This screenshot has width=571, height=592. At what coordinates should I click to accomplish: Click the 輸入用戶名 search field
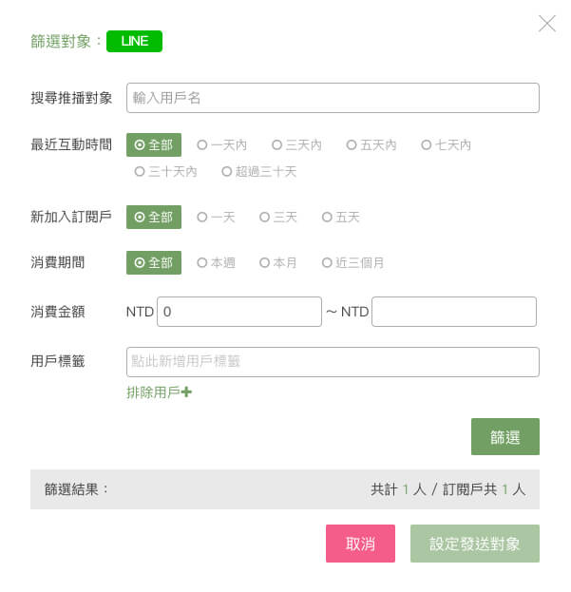(333, 98)
